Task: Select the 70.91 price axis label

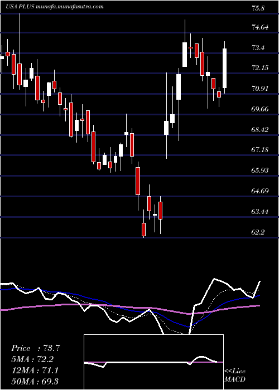Action: (x=260, y=88)
